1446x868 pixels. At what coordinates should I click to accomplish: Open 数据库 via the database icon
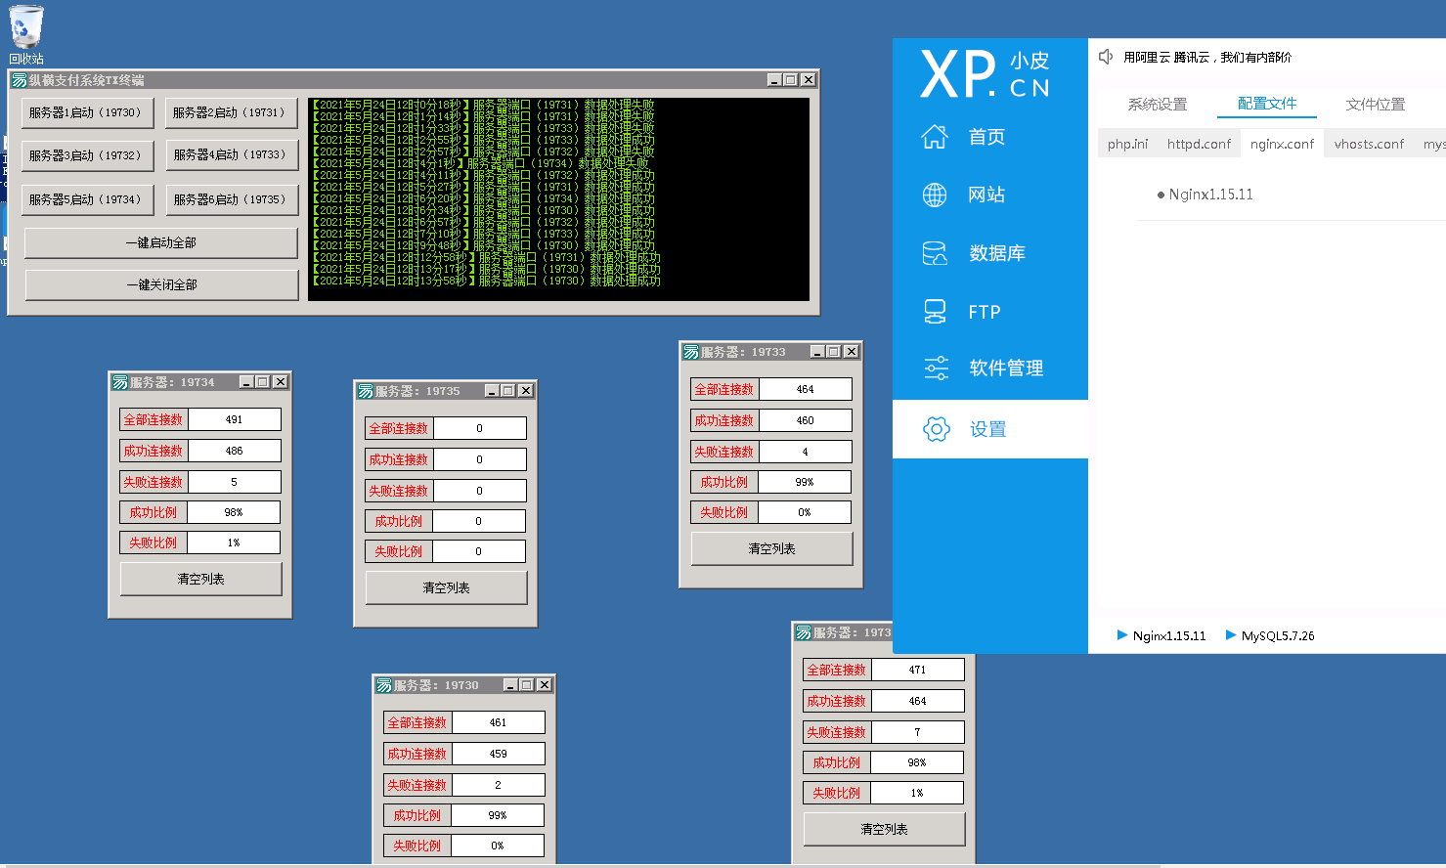point(935,253)
